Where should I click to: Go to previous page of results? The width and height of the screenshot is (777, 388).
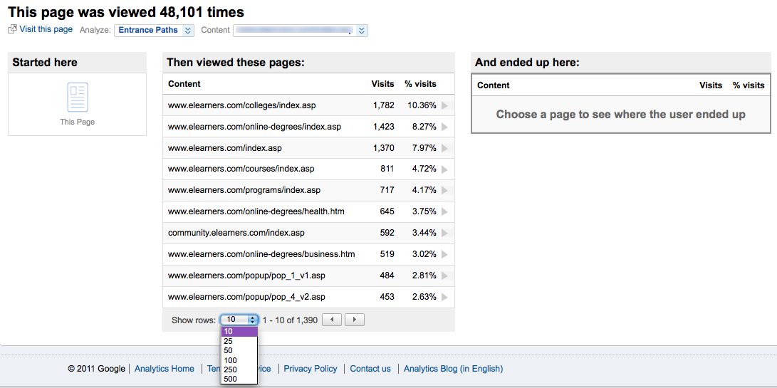[x=332, y=320]
